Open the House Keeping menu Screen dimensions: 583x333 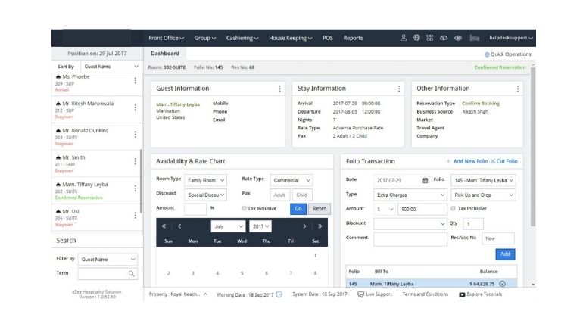pyautogui.click(x=291, y=38)
